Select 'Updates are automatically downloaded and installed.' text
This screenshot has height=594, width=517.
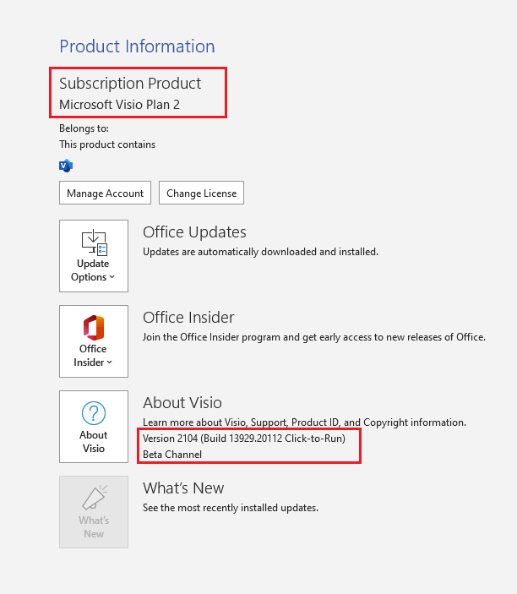260,252
